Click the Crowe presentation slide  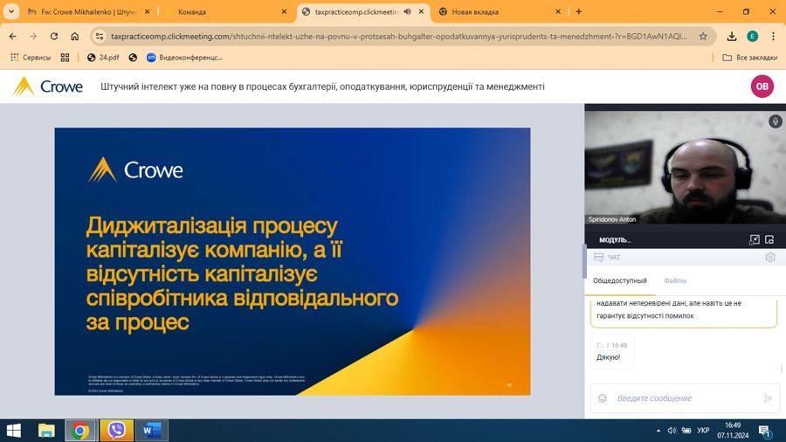293,261
